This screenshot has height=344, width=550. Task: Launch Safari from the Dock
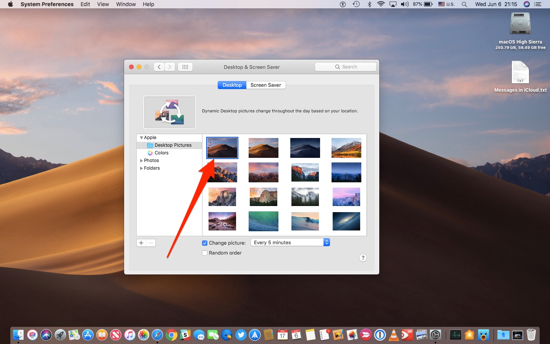pyautogui.click(x=158, y=335)
